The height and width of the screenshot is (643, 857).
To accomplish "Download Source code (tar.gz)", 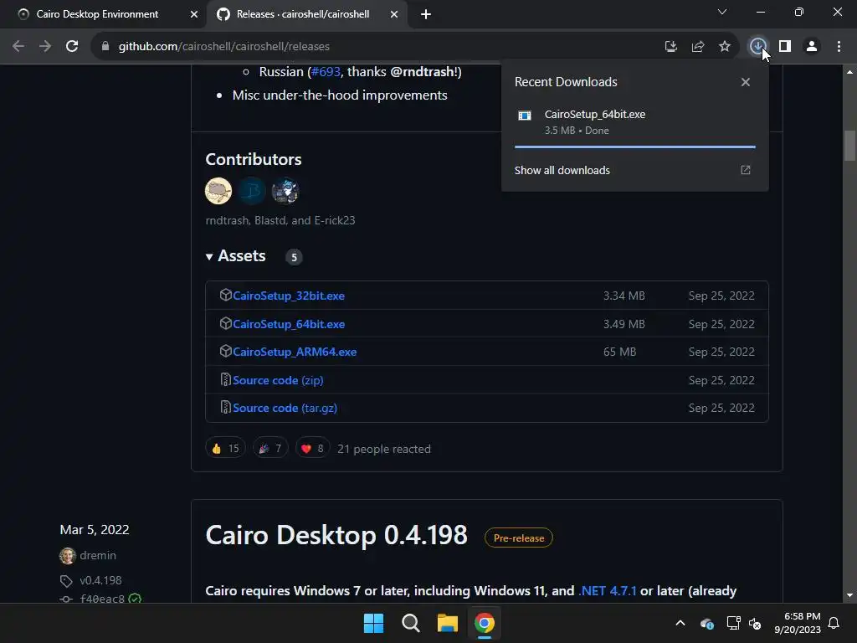I will 285,408.
